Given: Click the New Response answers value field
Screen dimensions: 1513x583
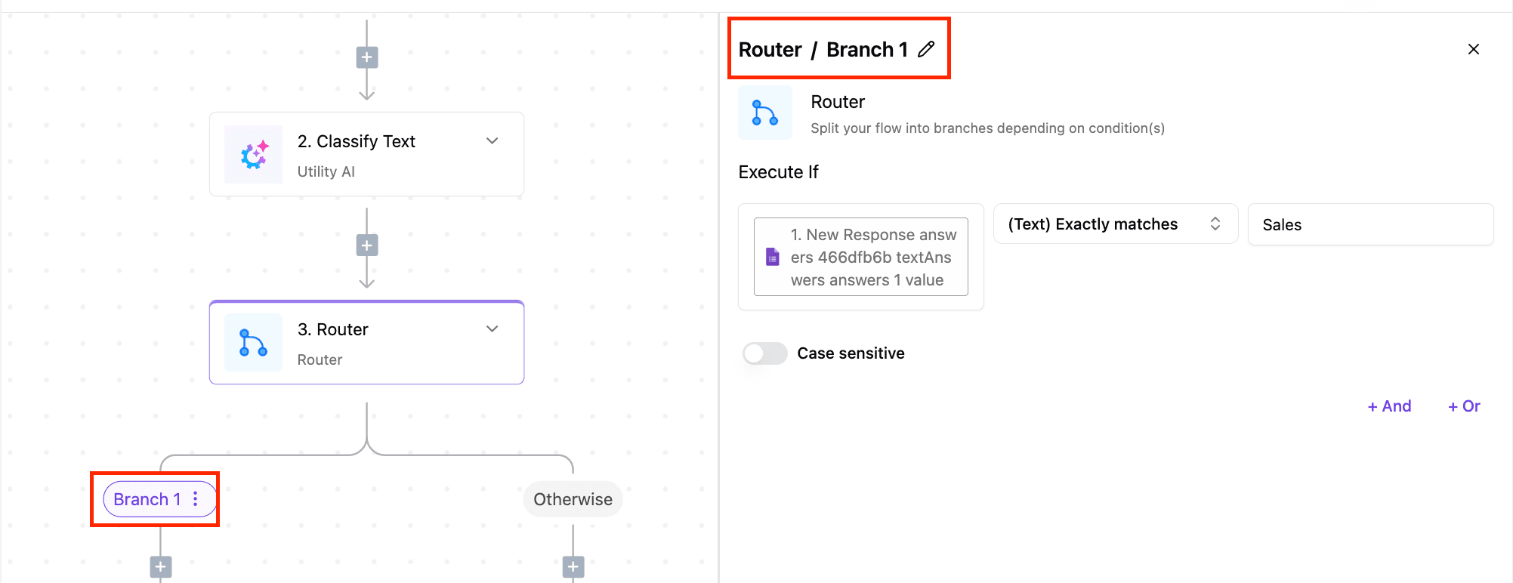Looking at the screenshot, I should (861, 258).
